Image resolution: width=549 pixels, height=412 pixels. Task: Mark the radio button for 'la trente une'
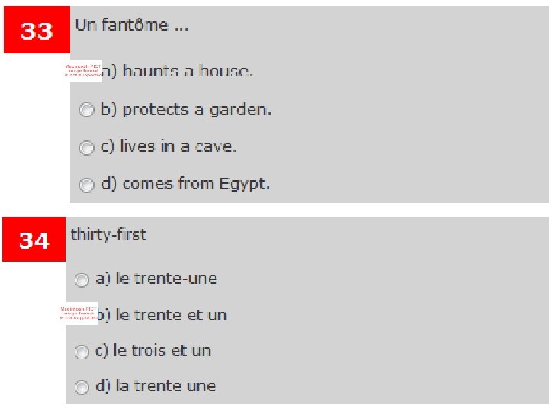point(82,387)
